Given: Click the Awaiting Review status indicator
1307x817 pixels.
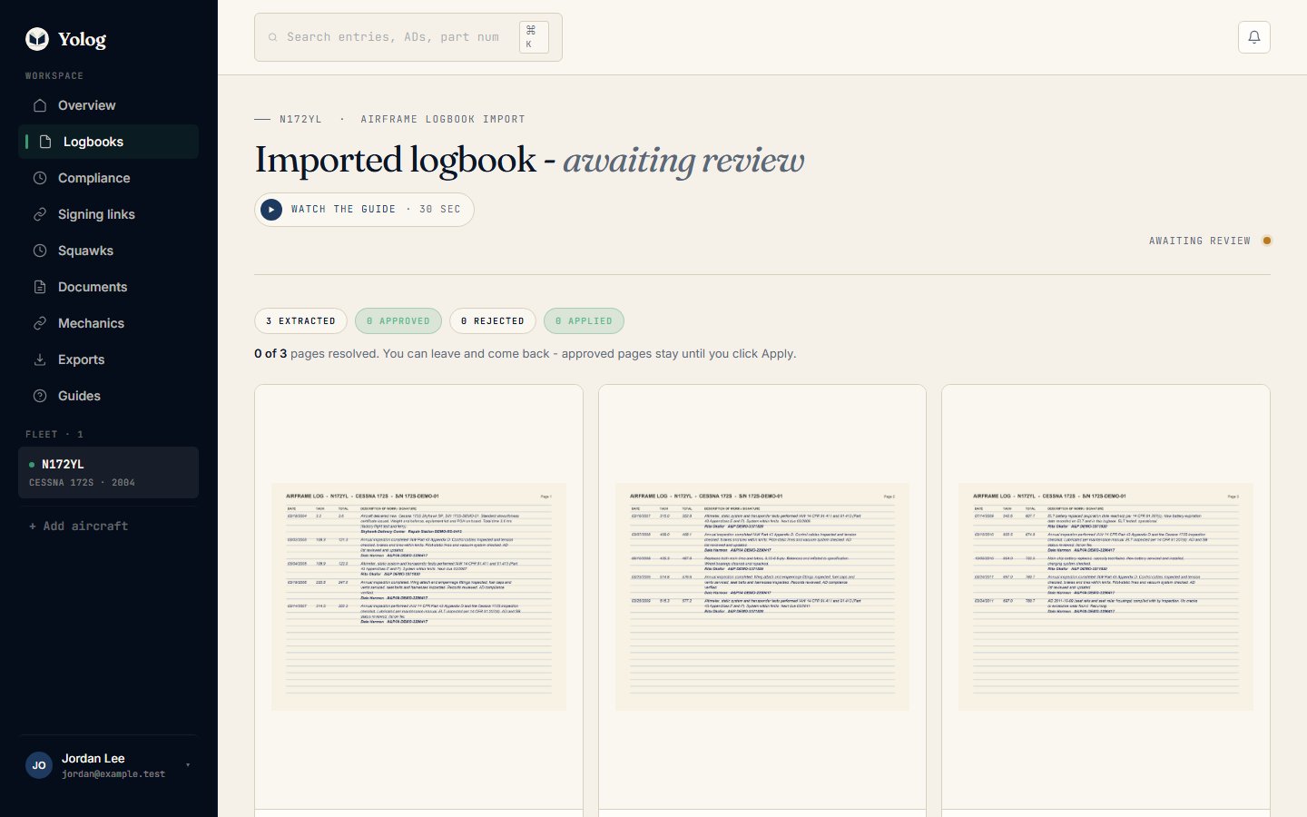Looking at the screenshot, I should 1210,241.
